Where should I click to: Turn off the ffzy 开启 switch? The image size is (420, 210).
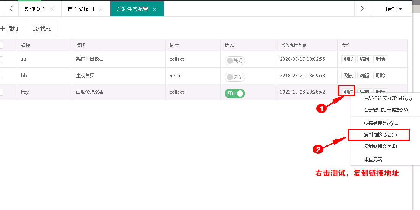(x=235, y=94)
